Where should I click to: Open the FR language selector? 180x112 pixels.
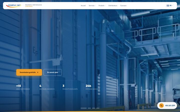[170, 5]
